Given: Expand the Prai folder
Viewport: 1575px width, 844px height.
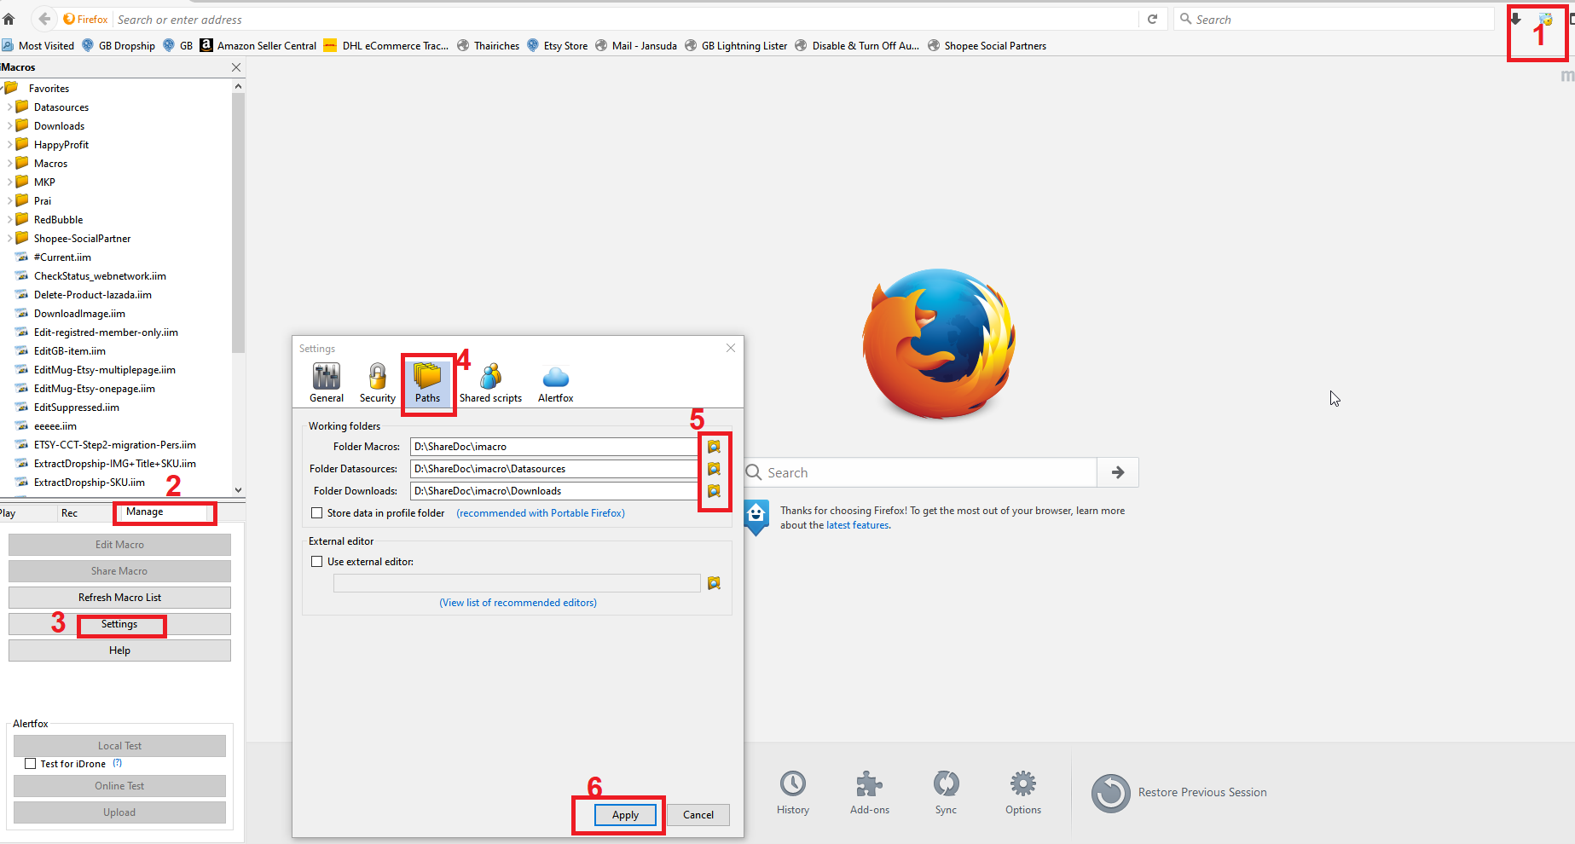Looking at the screenshot, I should [9, 201].
